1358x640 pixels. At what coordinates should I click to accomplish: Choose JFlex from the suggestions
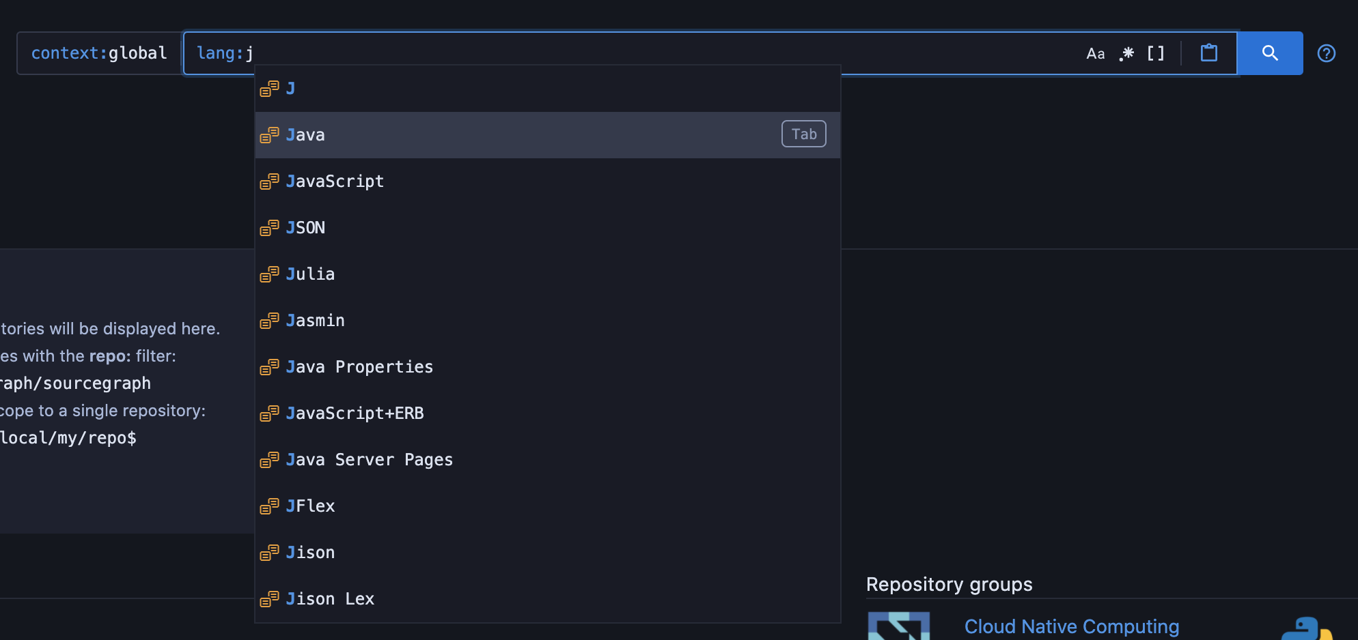tap(548, 506)
